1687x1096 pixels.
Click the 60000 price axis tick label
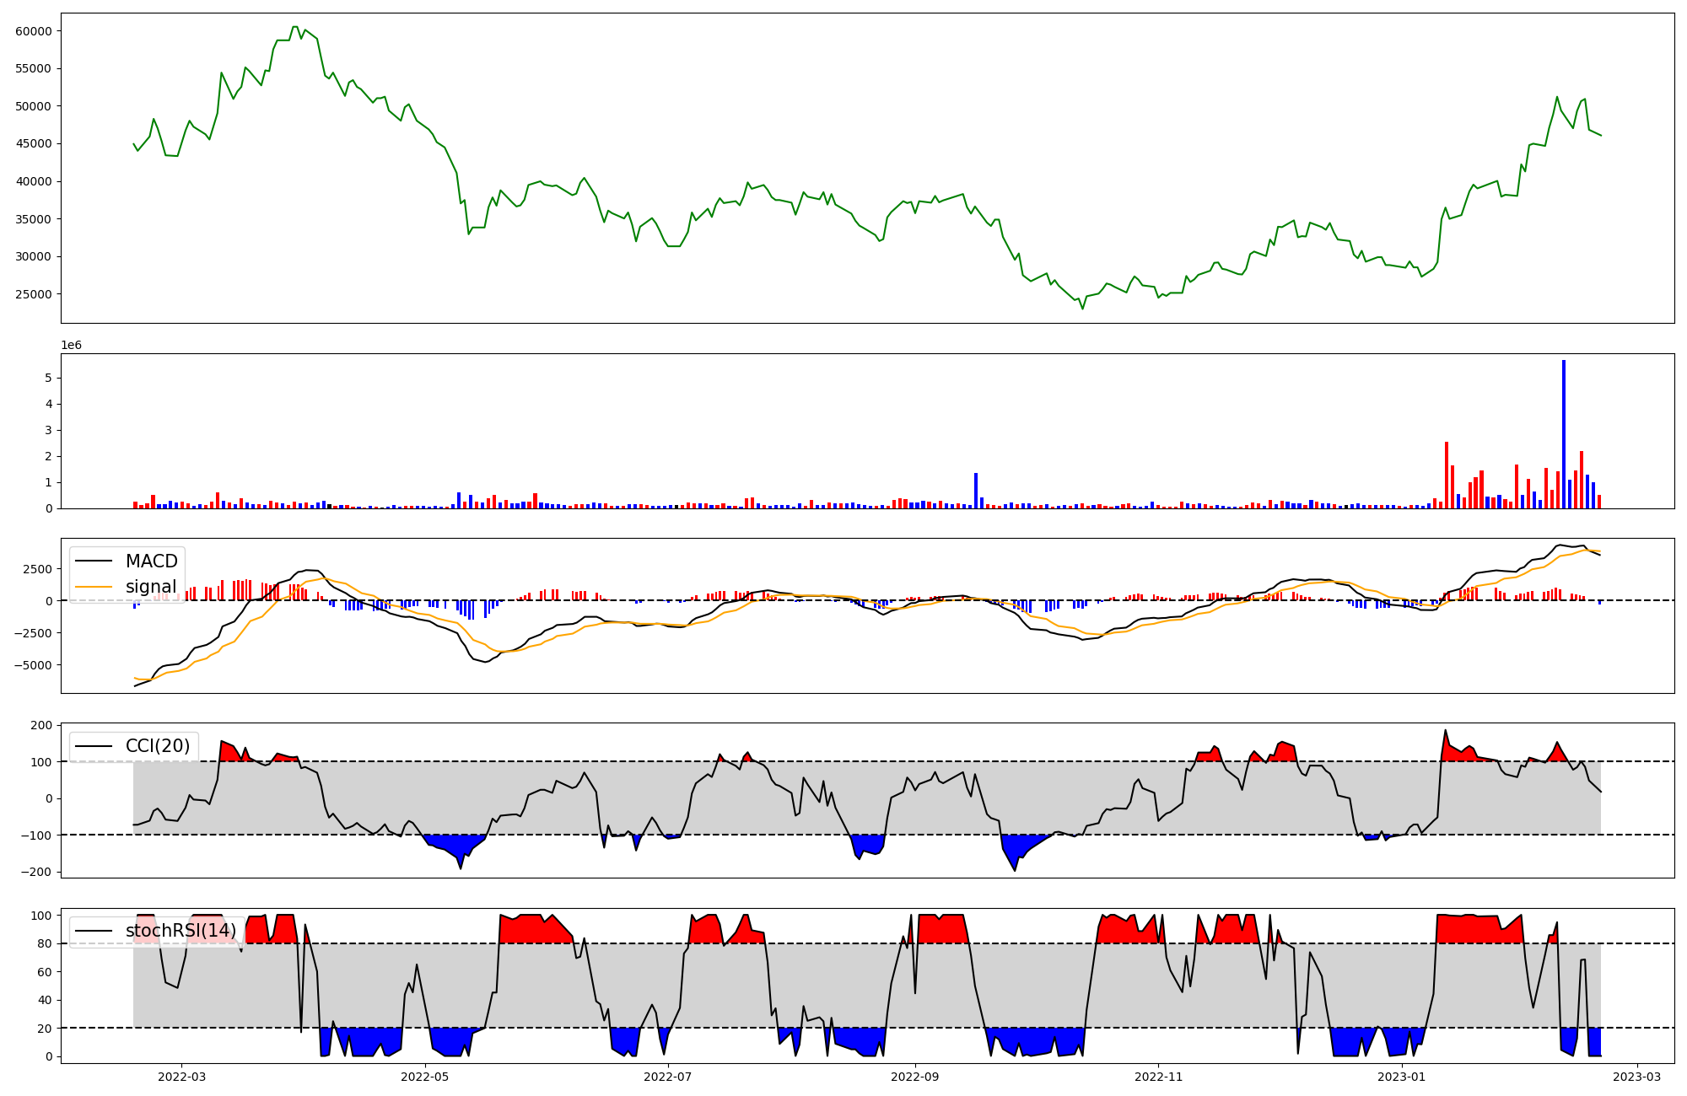click(x=34, y=31)
